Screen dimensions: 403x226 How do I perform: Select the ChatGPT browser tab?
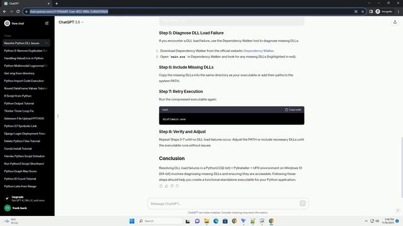pos(26,4)
